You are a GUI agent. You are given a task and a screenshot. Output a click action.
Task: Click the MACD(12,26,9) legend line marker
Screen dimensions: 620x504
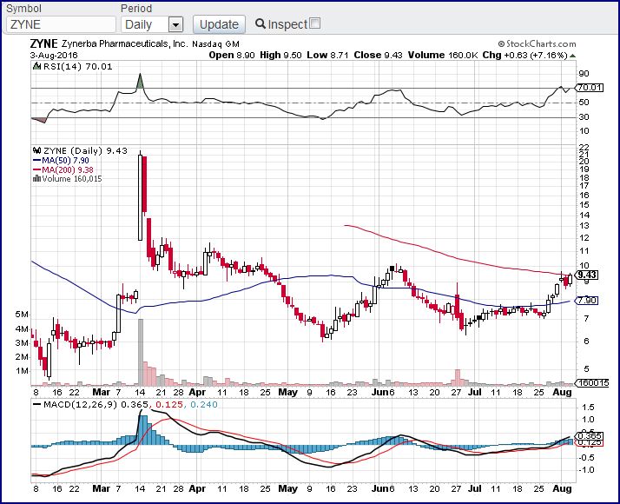pyautogui.click(x=37, y=405)
